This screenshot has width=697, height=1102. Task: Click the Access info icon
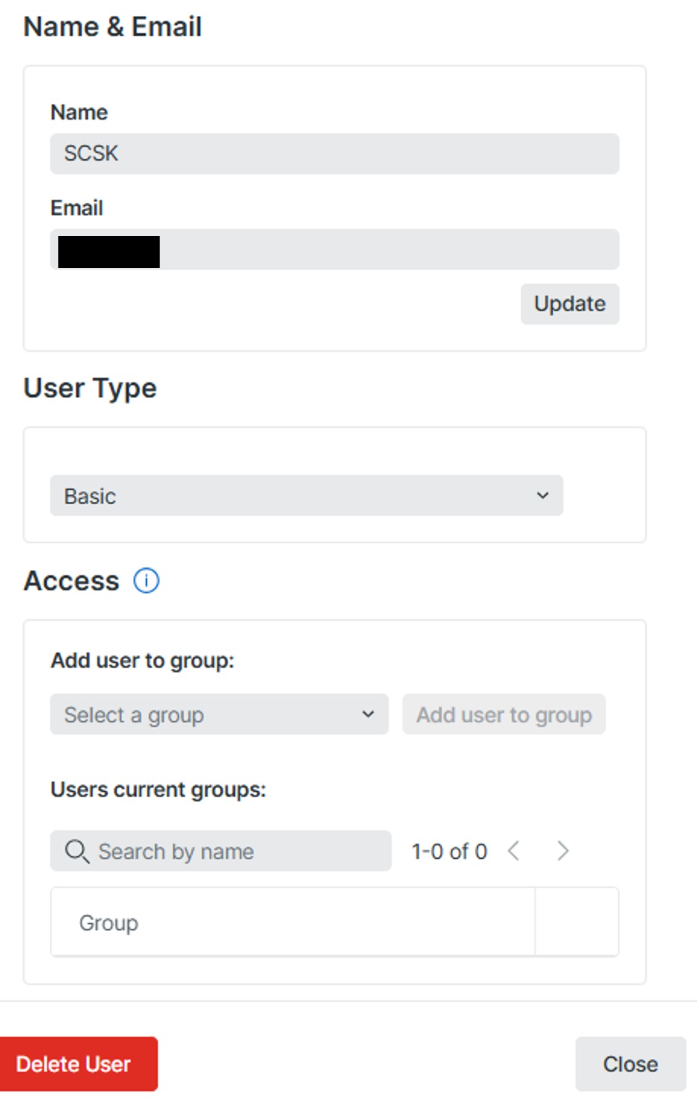tap(146, 580)
